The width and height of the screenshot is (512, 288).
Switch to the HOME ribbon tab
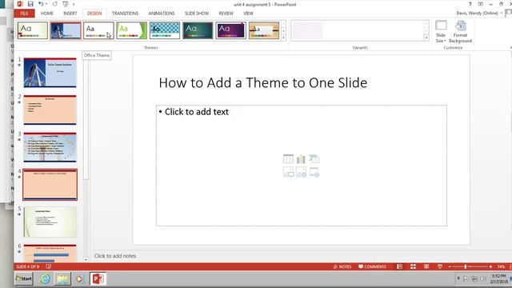[47, 13]
